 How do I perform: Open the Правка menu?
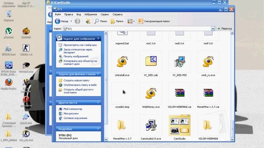[x=68, y=14]
